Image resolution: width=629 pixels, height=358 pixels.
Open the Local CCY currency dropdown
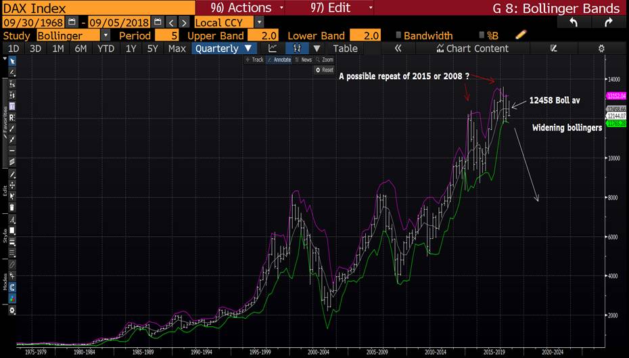(x=259, y=22)
